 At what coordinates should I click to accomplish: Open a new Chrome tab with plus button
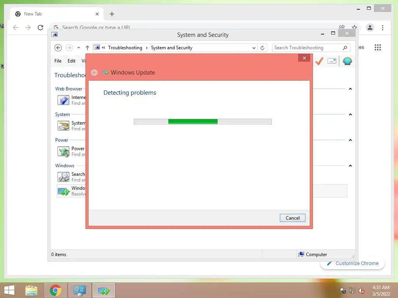(112, 14)
